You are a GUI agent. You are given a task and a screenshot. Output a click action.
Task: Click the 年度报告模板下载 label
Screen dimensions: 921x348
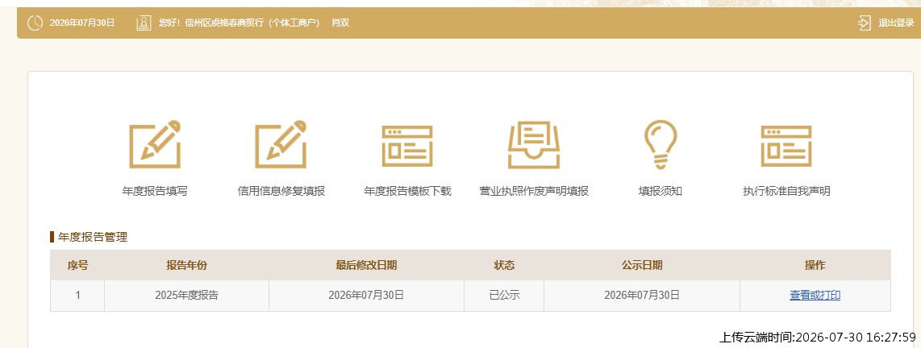407,191
